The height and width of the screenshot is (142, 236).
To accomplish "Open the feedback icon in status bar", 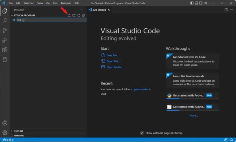I will [x=225, y=140].
